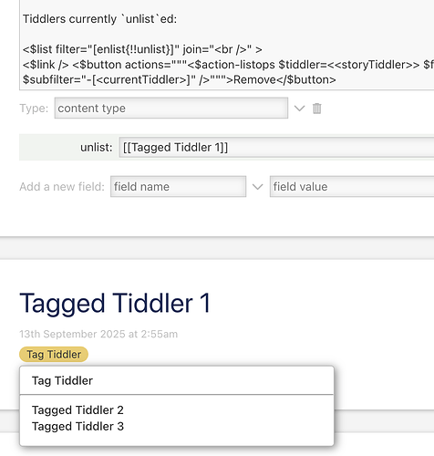The image size is (434, 456).
Task: Open the content type dropdown chevron
Action: tap(299, 109)
